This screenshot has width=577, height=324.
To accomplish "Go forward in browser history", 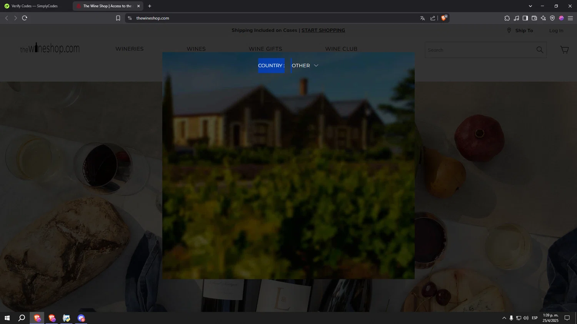I will (x=15, y=18).
